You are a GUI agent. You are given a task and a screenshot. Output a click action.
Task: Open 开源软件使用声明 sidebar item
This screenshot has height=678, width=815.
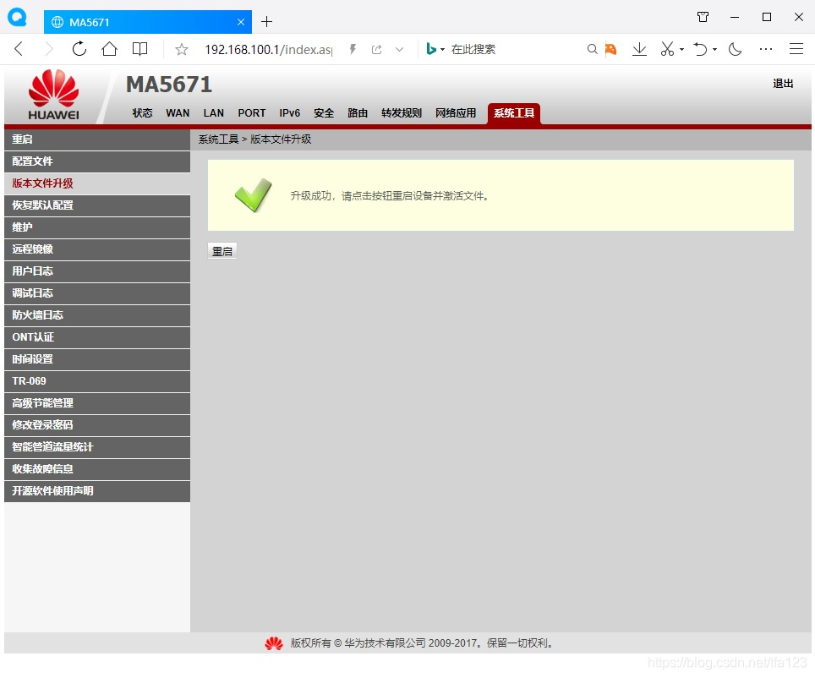click(x=97, y=491)
